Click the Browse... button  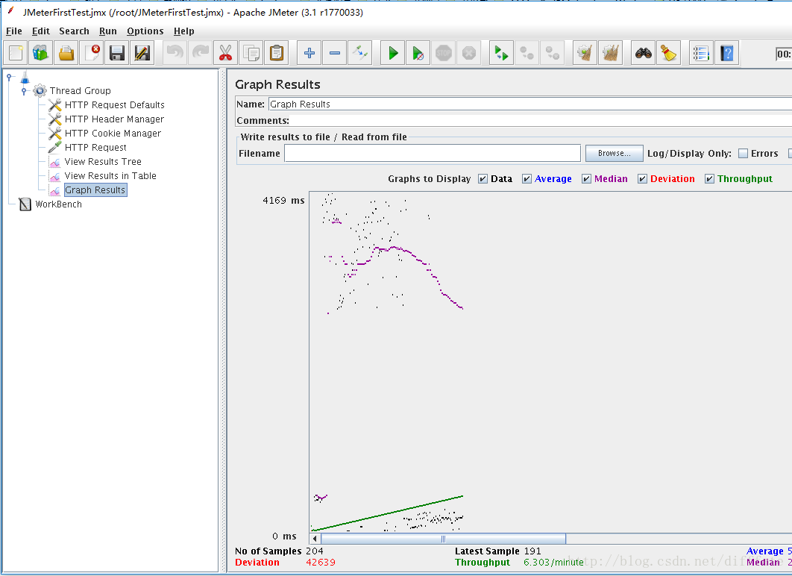click(614, 154)
